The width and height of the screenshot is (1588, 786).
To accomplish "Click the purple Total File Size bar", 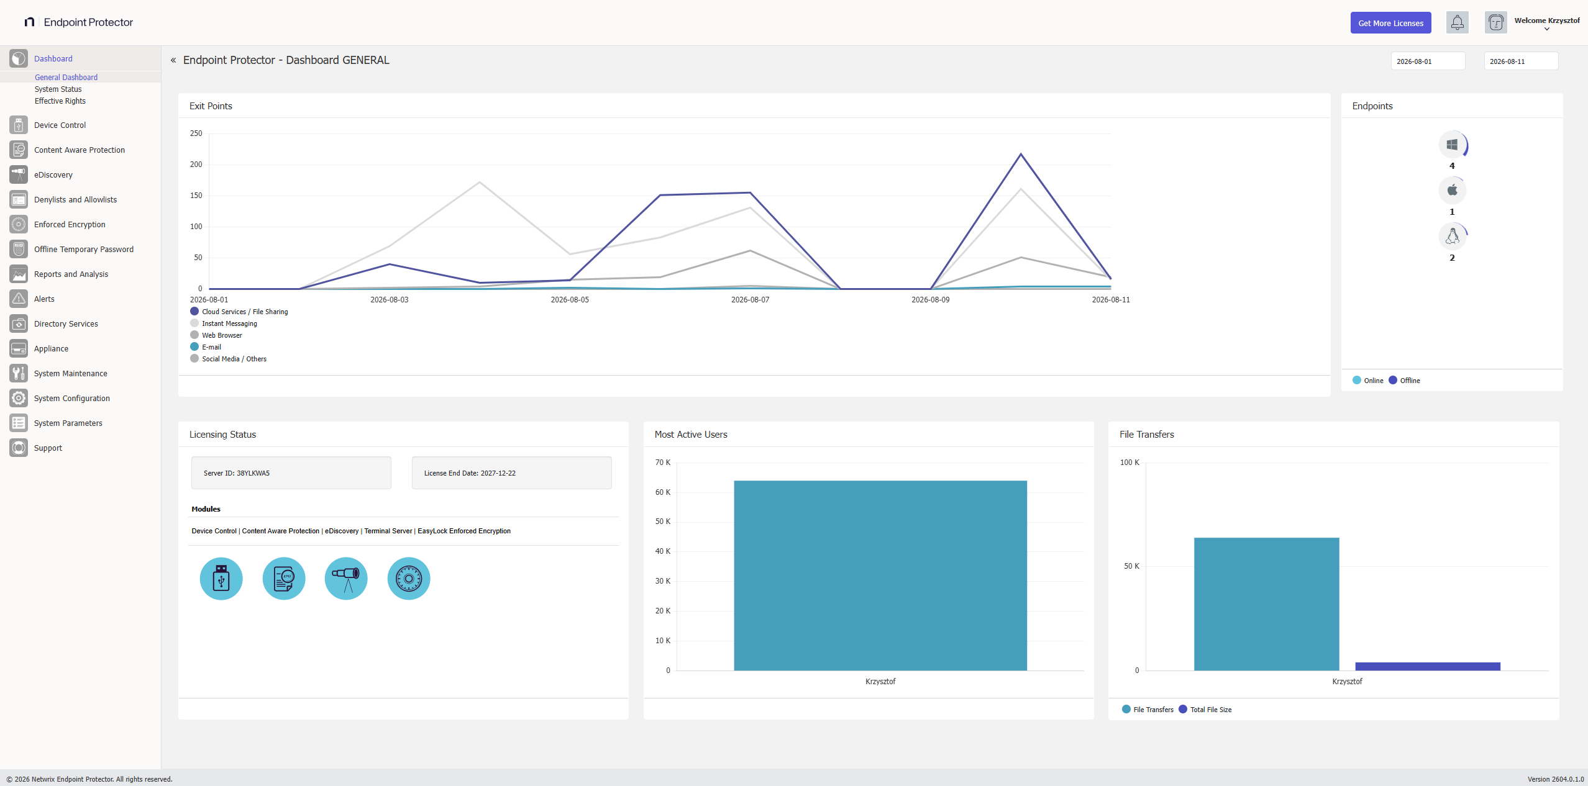I will click(x=1428, y=666).
